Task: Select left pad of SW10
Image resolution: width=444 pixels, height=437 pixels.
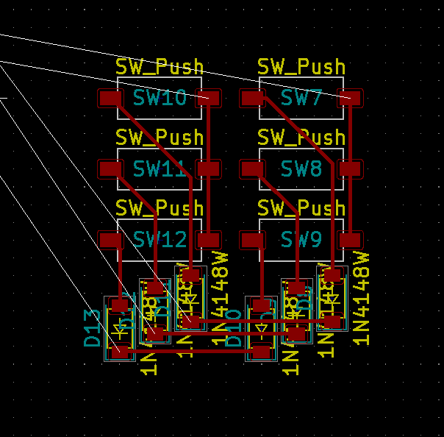Action: point(110,98)
